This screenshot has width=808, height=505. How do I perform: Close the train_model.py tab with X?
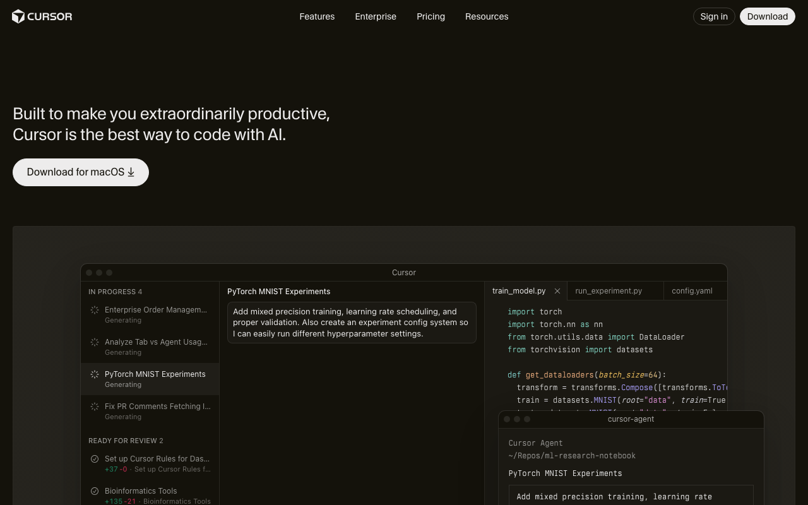click(557, 291)
